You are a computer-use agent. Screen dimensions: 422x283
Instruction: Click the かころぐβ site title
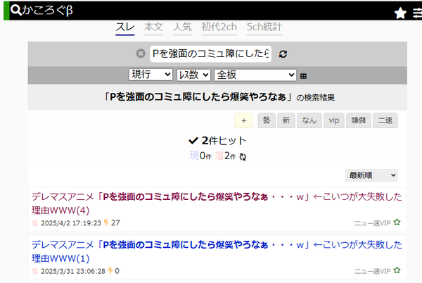click(47, 11)
